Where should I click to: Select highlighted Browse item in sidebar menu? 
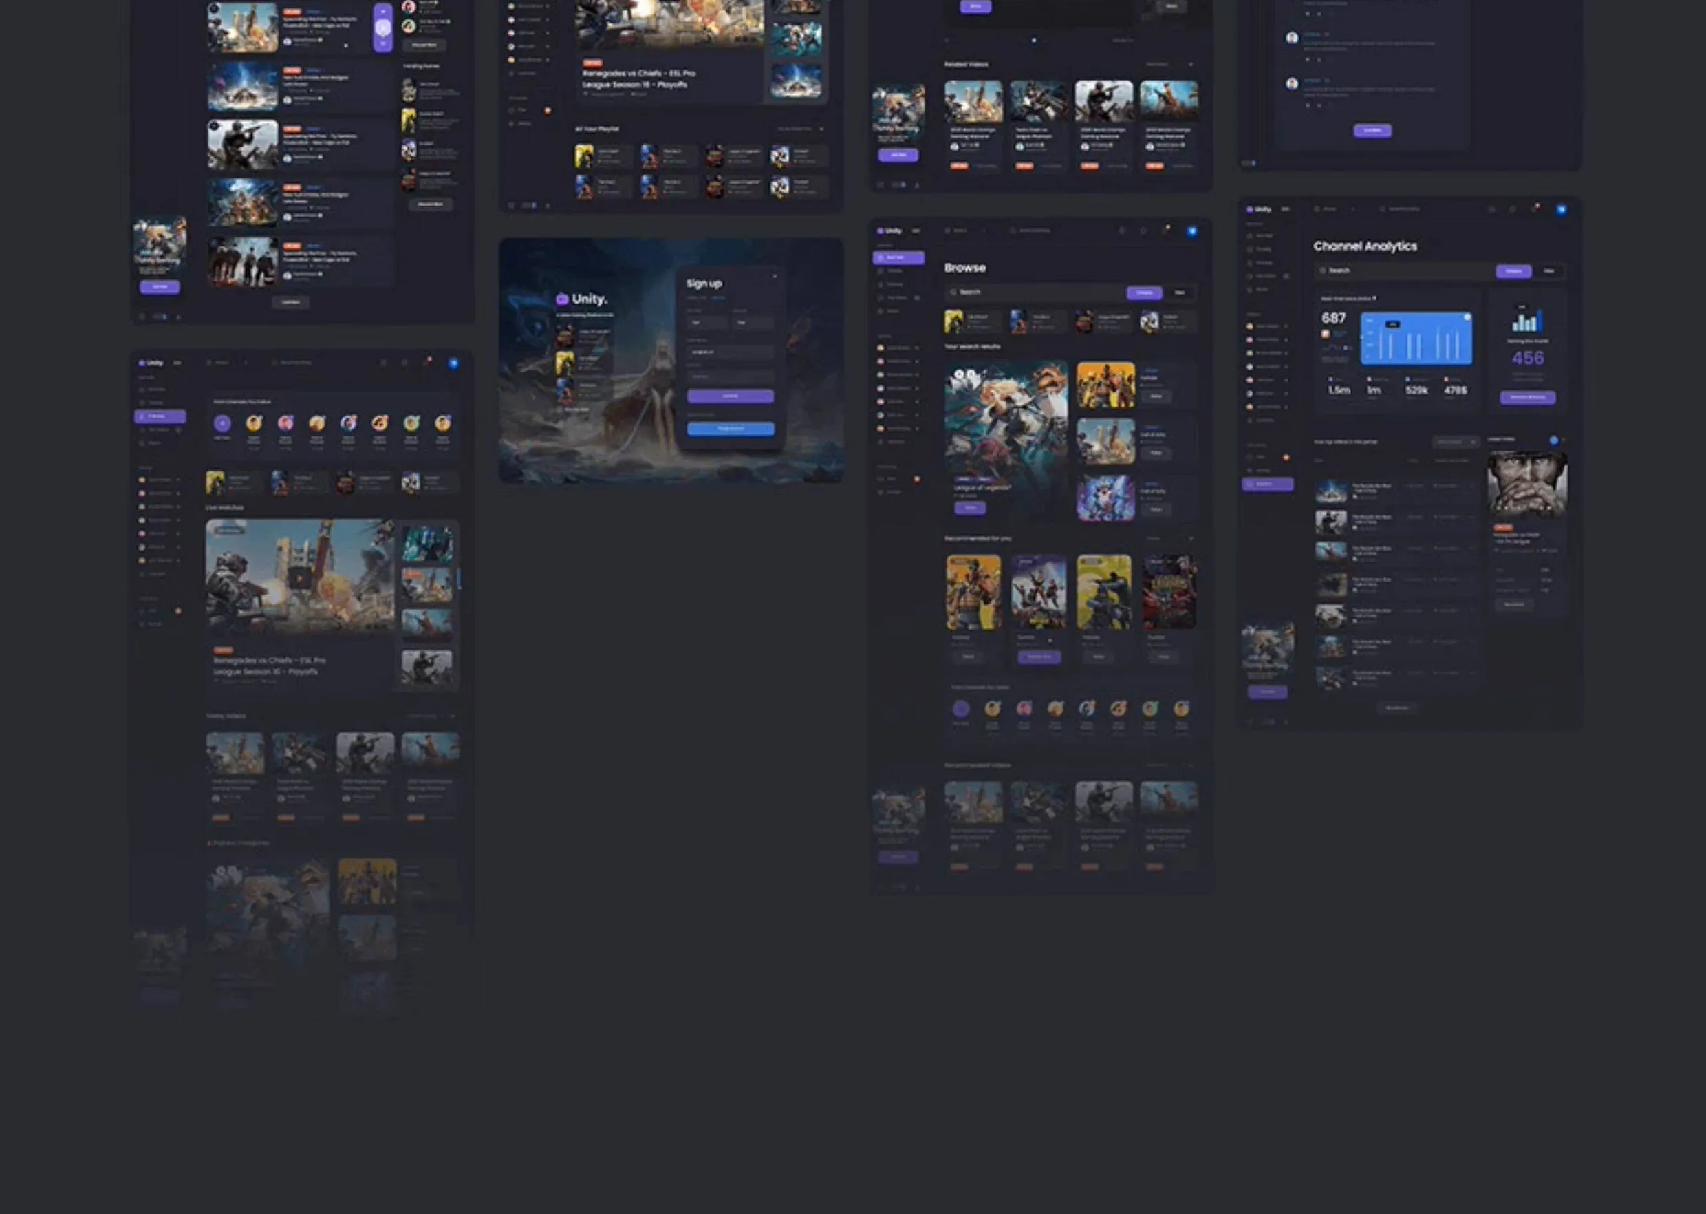click(x=898, y=258)
